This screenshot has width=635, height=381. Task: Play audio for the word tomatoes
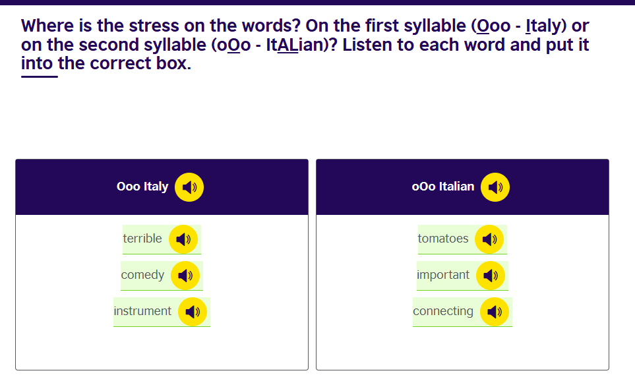(x=489, y=239)
